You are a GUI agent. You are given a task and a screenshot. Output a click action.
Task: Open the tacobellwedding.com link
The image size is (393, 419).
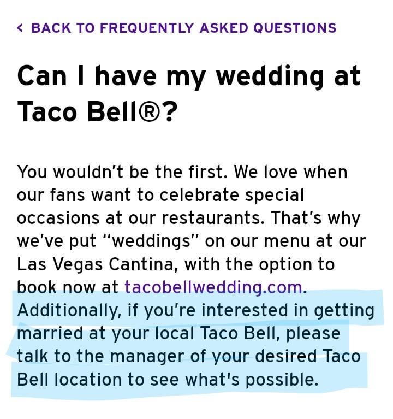[x=213, y=287]
